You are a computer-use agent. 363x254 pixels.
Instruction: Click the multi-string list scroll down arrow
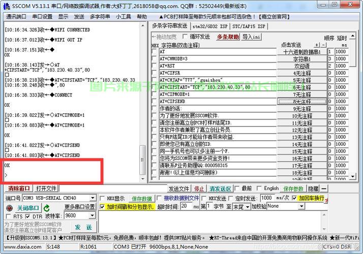click(352, 176)
